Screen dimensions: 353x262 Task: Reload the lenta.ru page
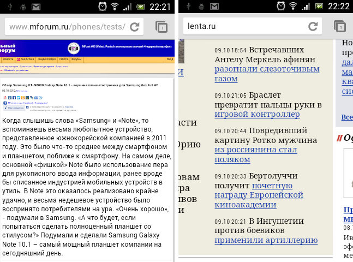click(313, 26)
